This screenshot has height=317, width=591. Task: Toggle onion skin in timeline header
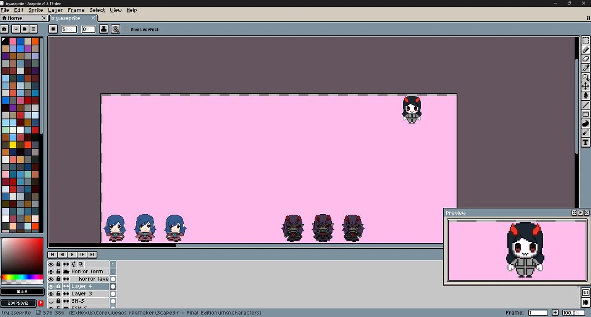click(81, 264)
